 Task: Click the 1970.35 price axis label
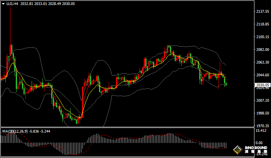[262, 126]
